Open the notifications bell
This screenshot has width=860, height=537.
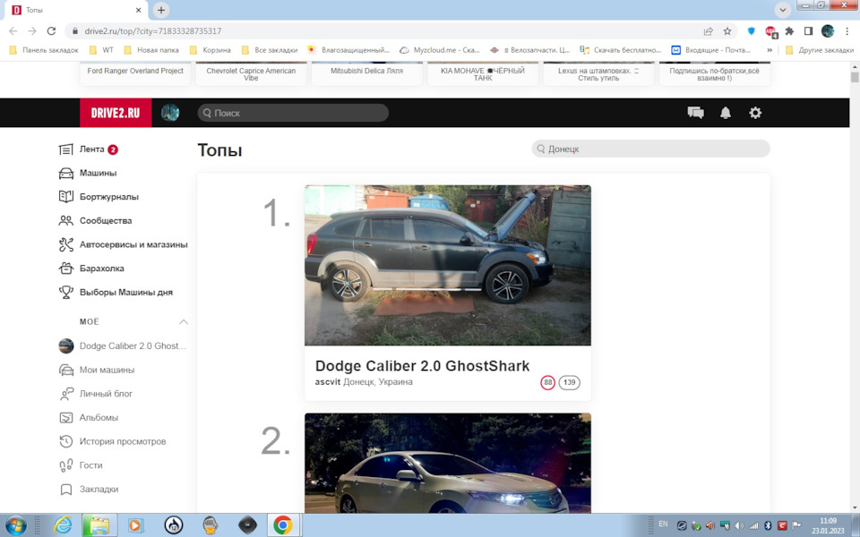(x=725, y=113)
